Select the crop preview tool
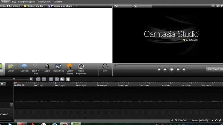Viewport: 223px width, 125px height. click(x=213, y=6)
